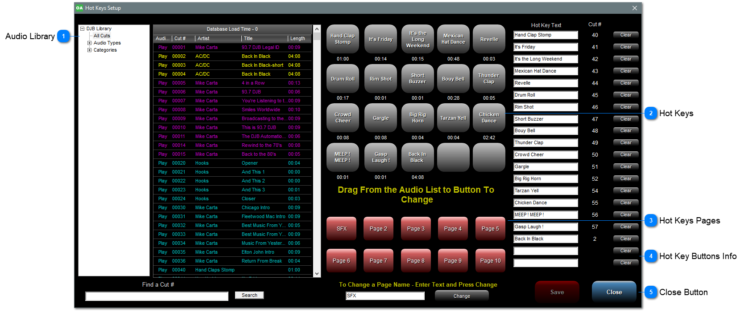Image resolution: width=744 pixels, height=312 pixels.
Task: Select All Cuts in the library tree
Action: [x=102, y=36]
